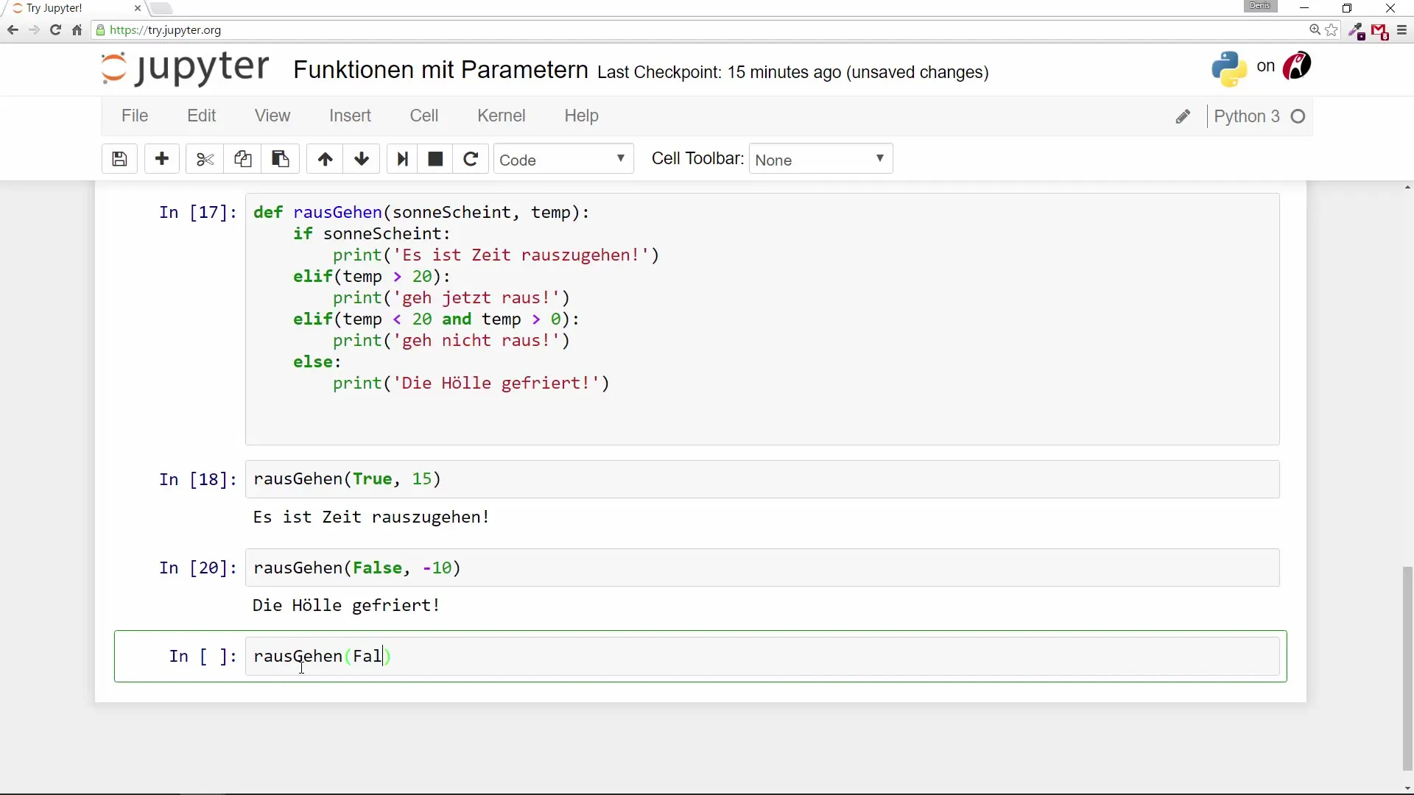Viewport: 1414px width, 795px height.
Task: Click the scrollbar down arrow
Action: pyautogui.click(x=1407, y=788)
